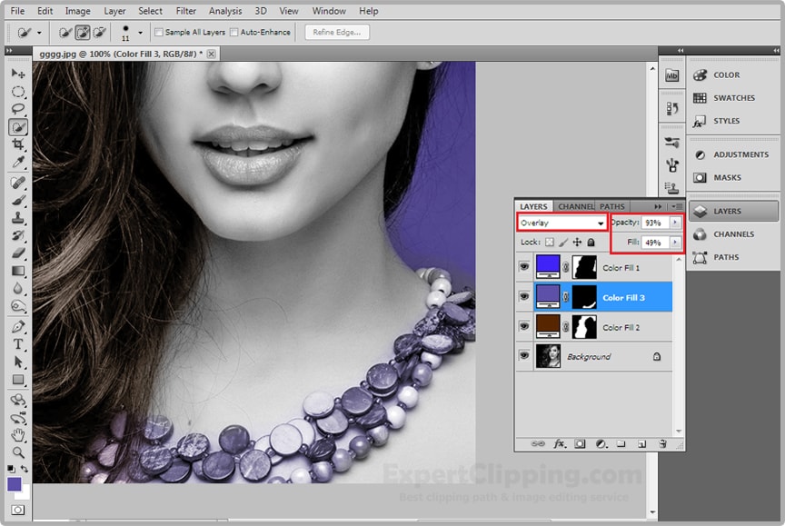
Task: Select the Pen tool
Action: pyautogui.click(x=18, y=326)
